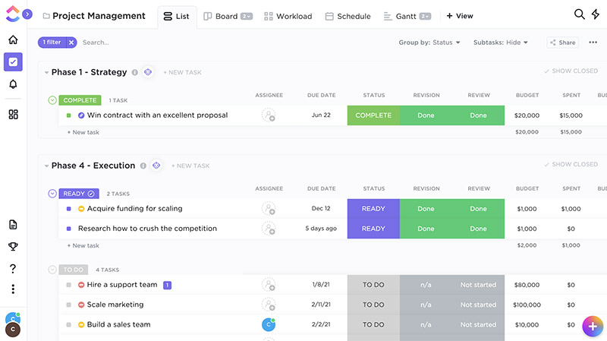This screenshot has width=607, height=341.
Task: Collapse the Phase 4 - Execution list
Action: pos(46,166)
